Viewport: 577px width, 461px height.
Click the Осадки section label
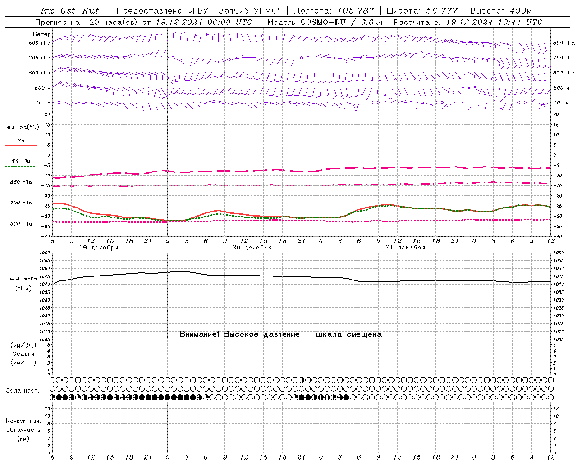(x=23, y=354)
